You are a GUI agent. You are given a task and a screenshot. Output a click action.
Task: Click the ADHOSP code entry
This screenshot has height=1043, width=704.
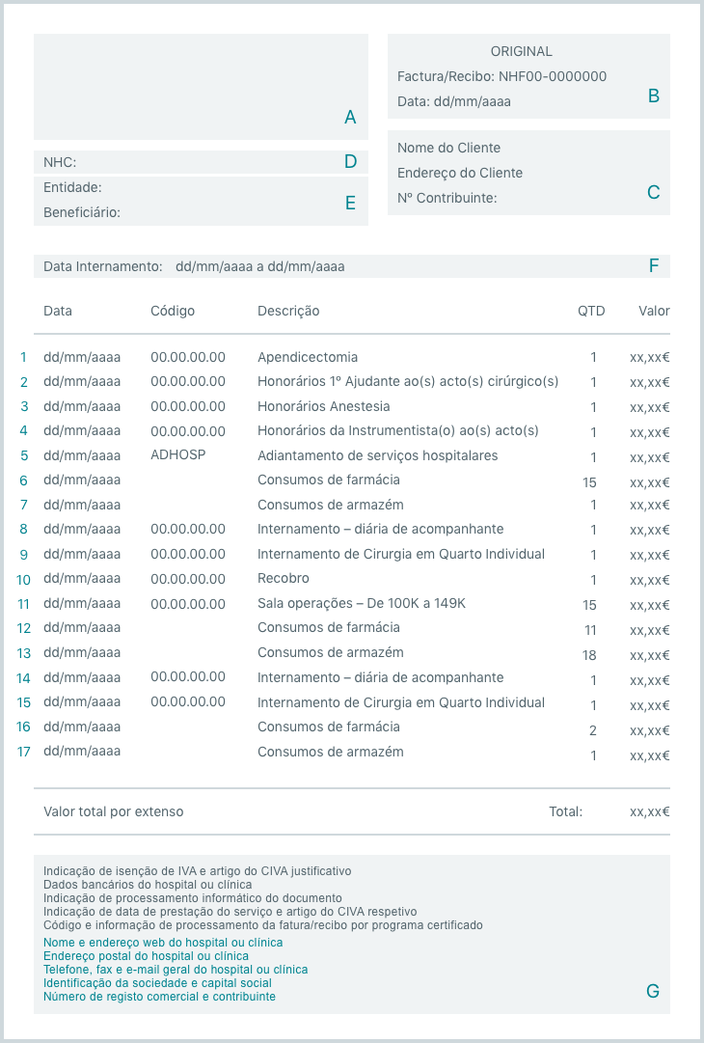178,455
